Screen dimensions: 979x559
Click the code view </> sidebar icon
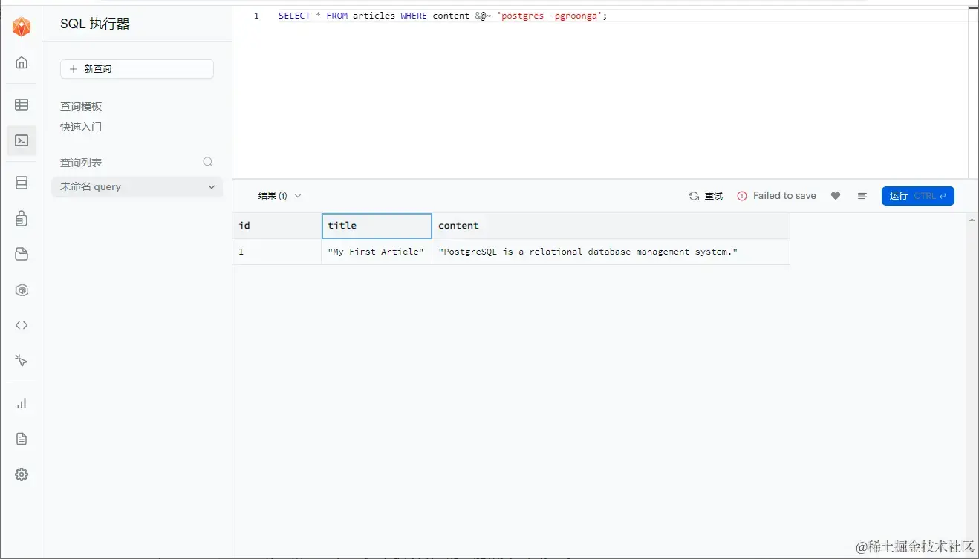pos(22,325)
